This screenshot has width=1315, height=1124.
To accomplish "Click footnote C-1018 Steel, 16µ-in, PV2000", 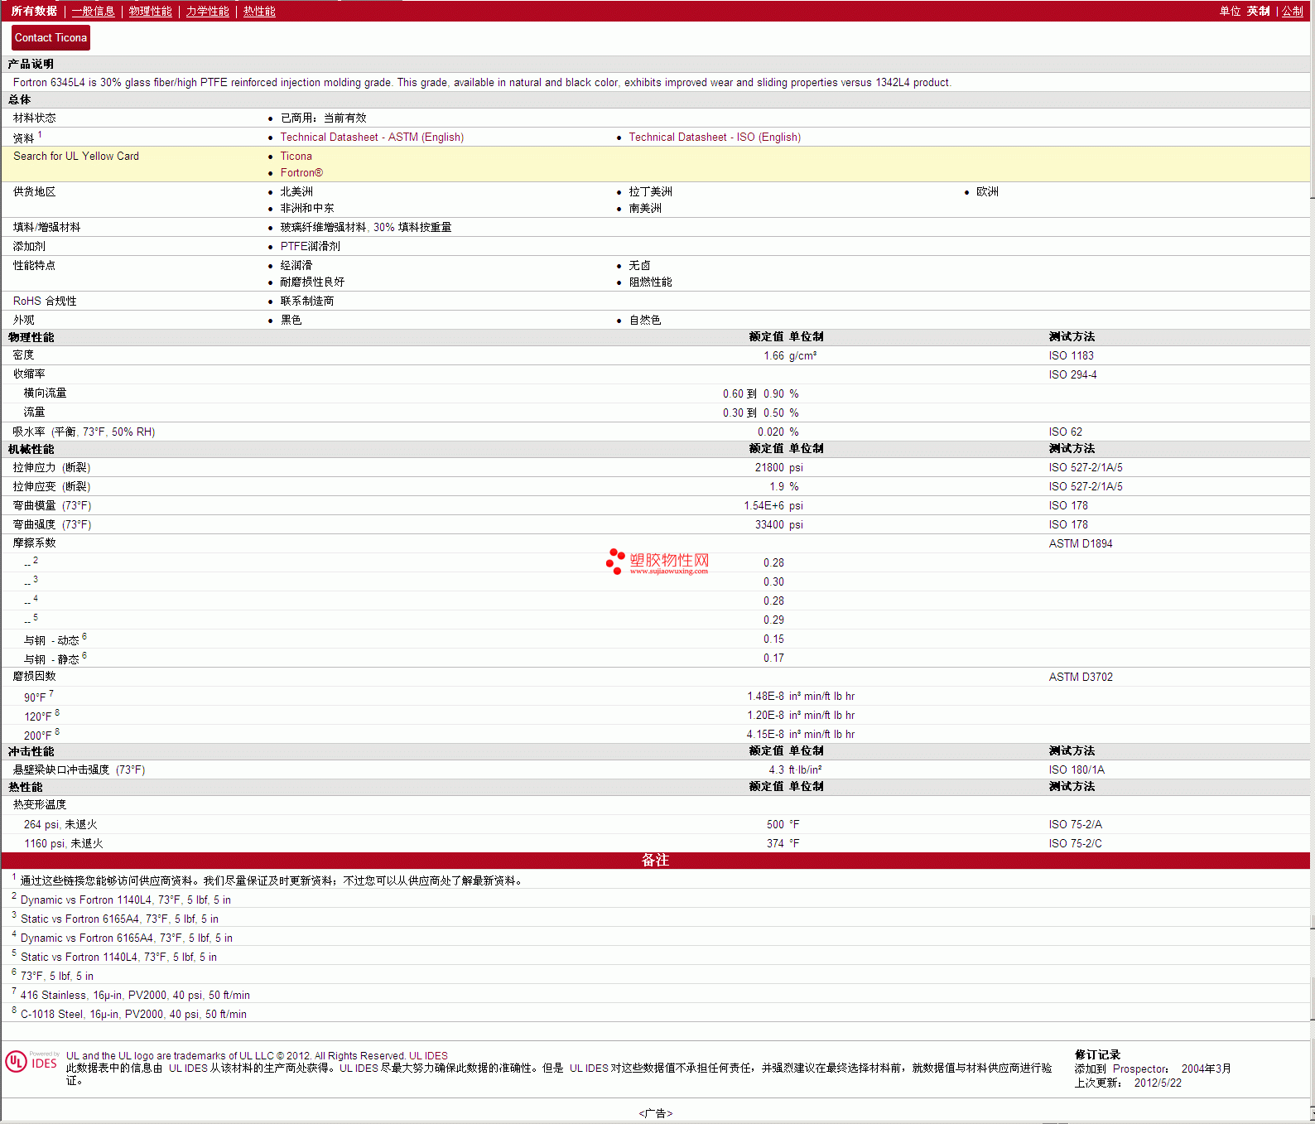I will coord(133,1015).
